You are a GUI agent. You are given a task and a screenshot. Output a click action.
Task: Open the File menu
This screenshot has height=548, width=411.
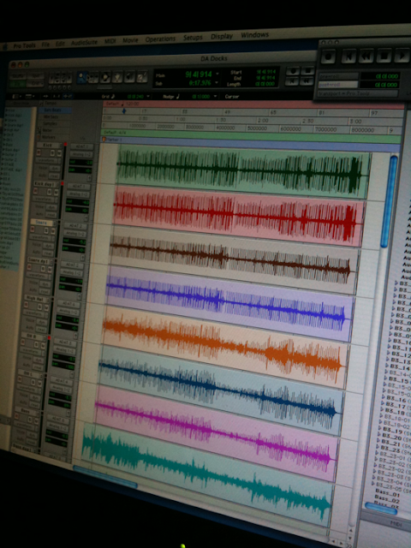(x=45, y=45)
